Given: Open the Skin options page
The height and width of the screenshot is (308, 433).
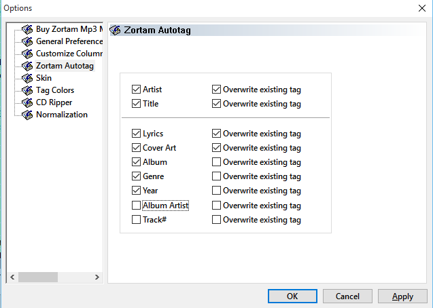Looking at the screenshot, I should coord(44,78).
